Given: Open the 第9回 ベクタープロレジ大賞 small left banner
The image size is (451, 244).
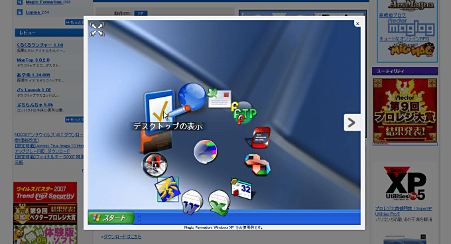Looking at the screenshot, I should (x=45, y=213).
